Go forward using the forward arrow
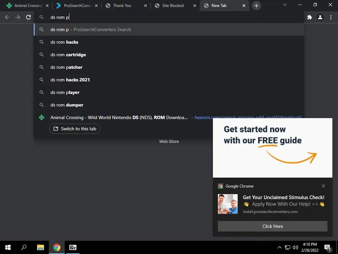338x254 pixels. click(18, 17)
